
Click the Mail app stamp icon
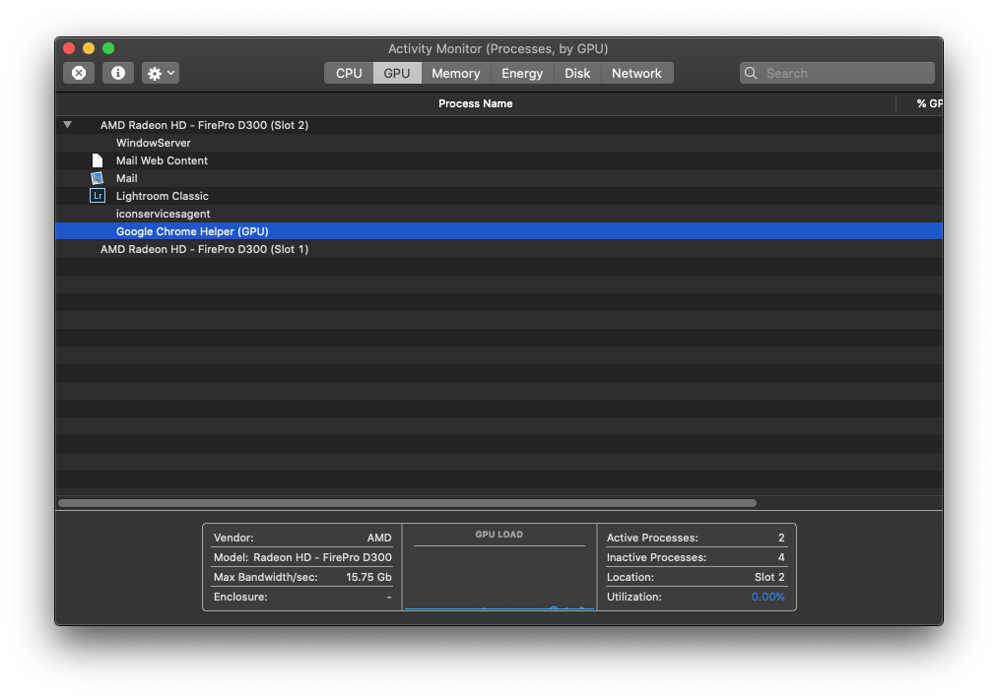click(x=98, y=178)
